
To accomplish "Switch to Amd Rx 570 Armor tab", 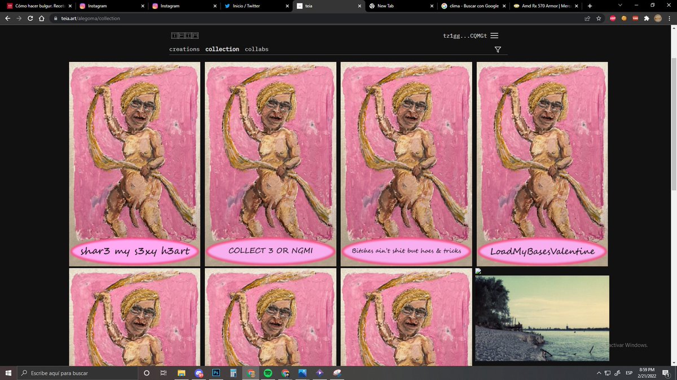I will (x=546, y=6).
